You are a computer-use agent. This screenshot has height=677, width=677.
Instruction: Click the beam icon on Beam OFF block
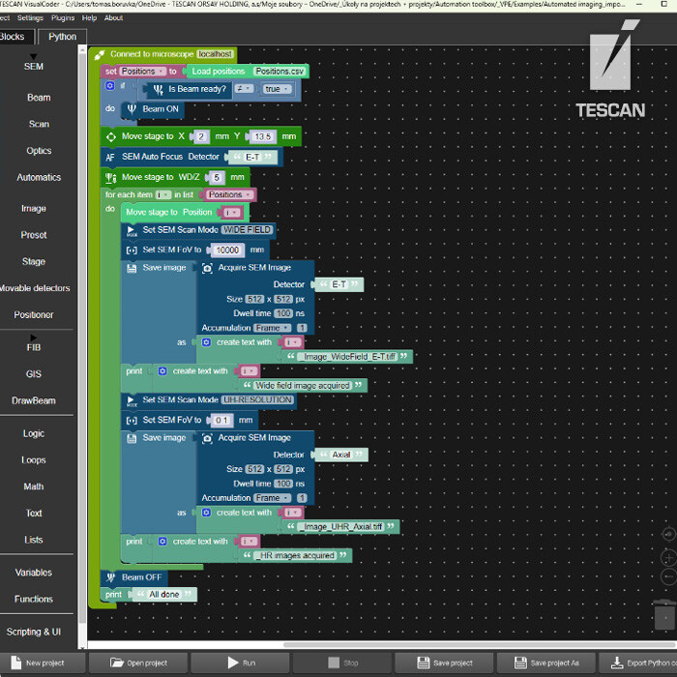click(x=110, y=577)
